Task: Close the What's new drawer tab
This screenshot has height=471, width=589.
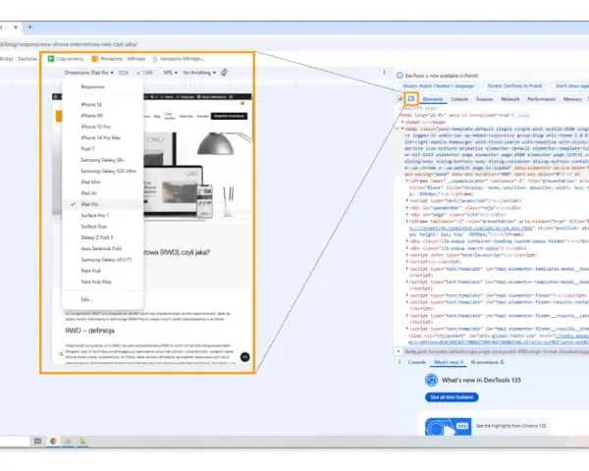Action: click(x=462, y=362)
